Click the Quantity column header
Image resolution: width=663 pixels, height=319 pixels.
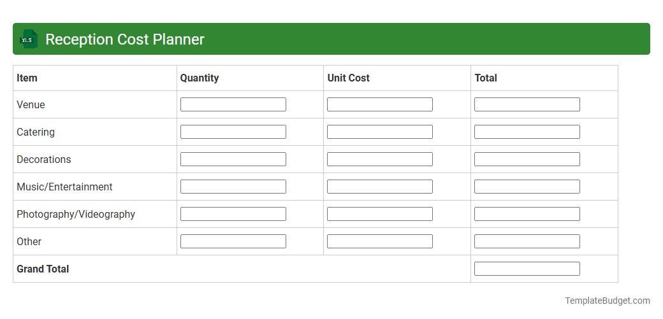tap(200, 78)
